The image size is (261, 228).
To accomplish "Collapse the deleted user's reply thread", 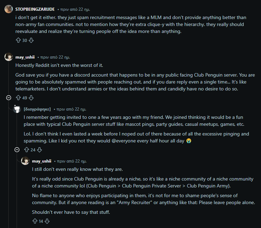I will click(17, 150).
